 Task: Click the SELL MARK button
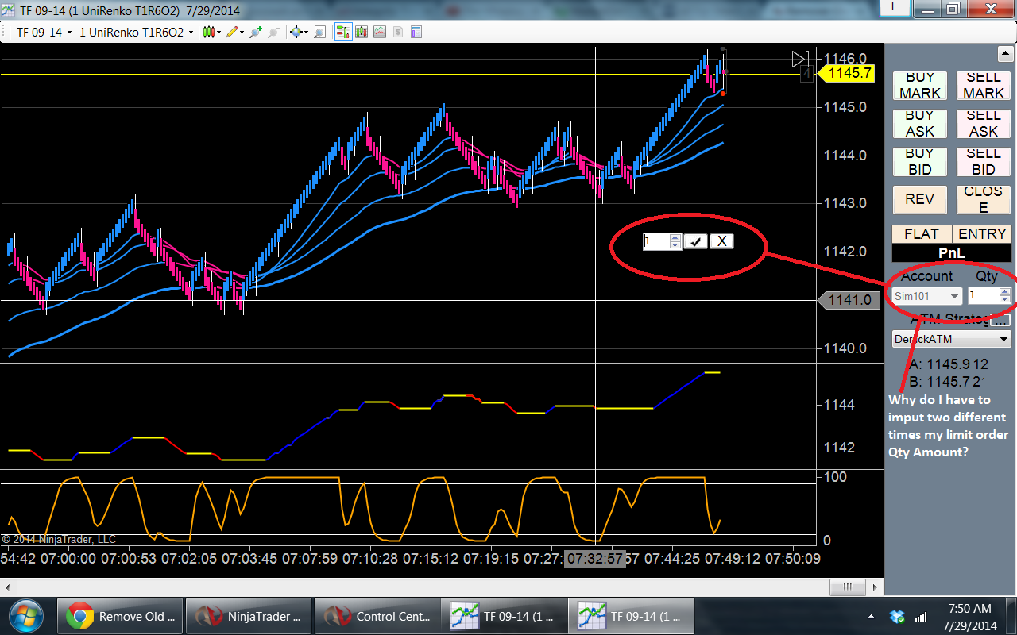pyautogui.click(x=984, y=86)
